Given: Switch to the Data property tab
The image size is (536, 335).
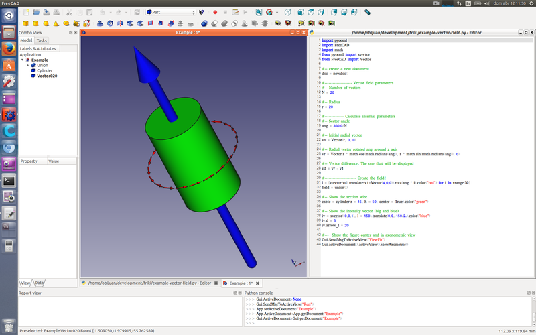Looking at the screenshot, I should coord(40,283).
